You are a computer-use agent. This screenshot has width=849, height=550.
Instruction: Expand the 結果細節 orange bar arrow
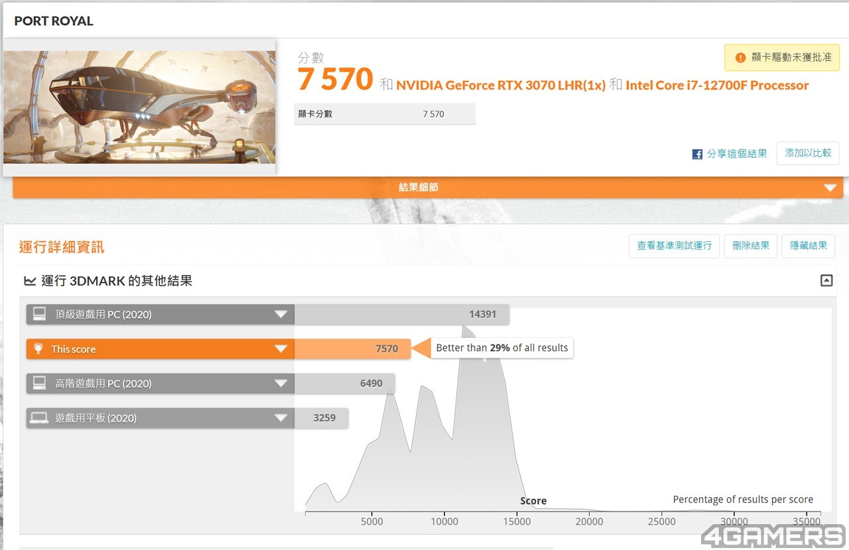click(830, 188)
